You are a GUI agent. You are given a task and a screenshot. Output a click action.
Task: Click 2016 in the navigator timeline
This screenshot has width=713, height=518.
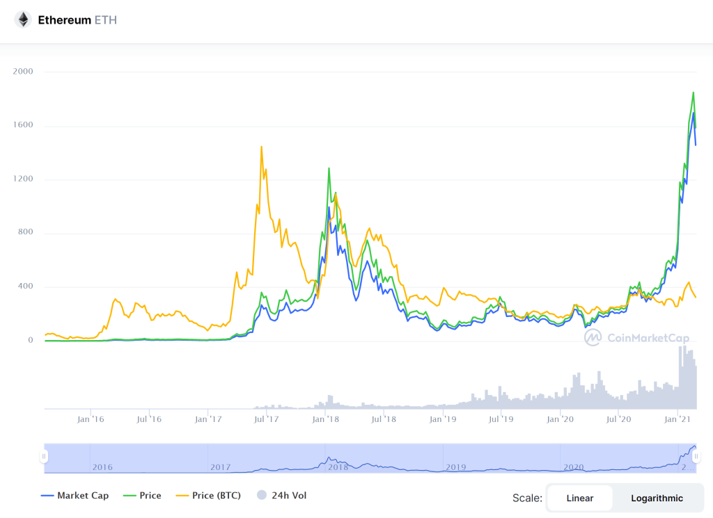point(102,467)
